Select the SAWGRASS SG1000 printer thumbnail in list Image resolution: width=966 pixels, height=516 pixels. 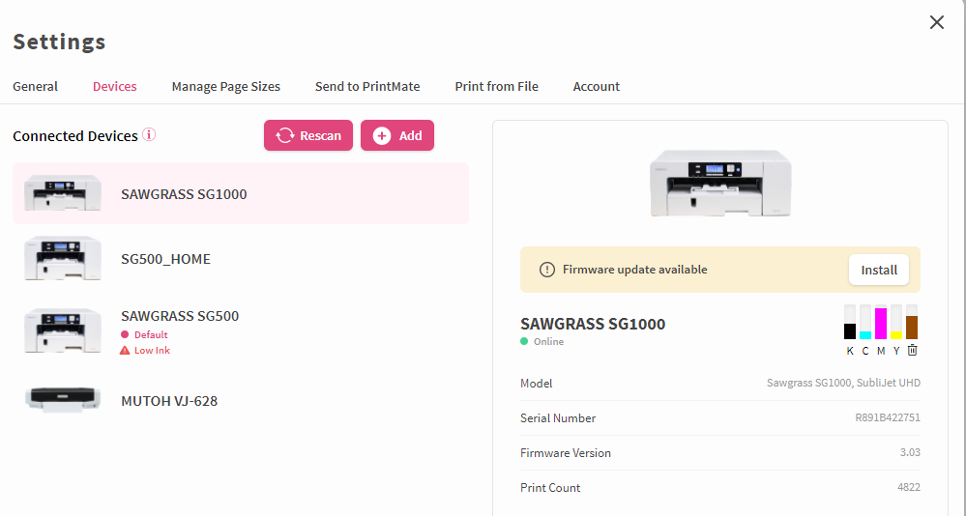click(x=62, y=192)
